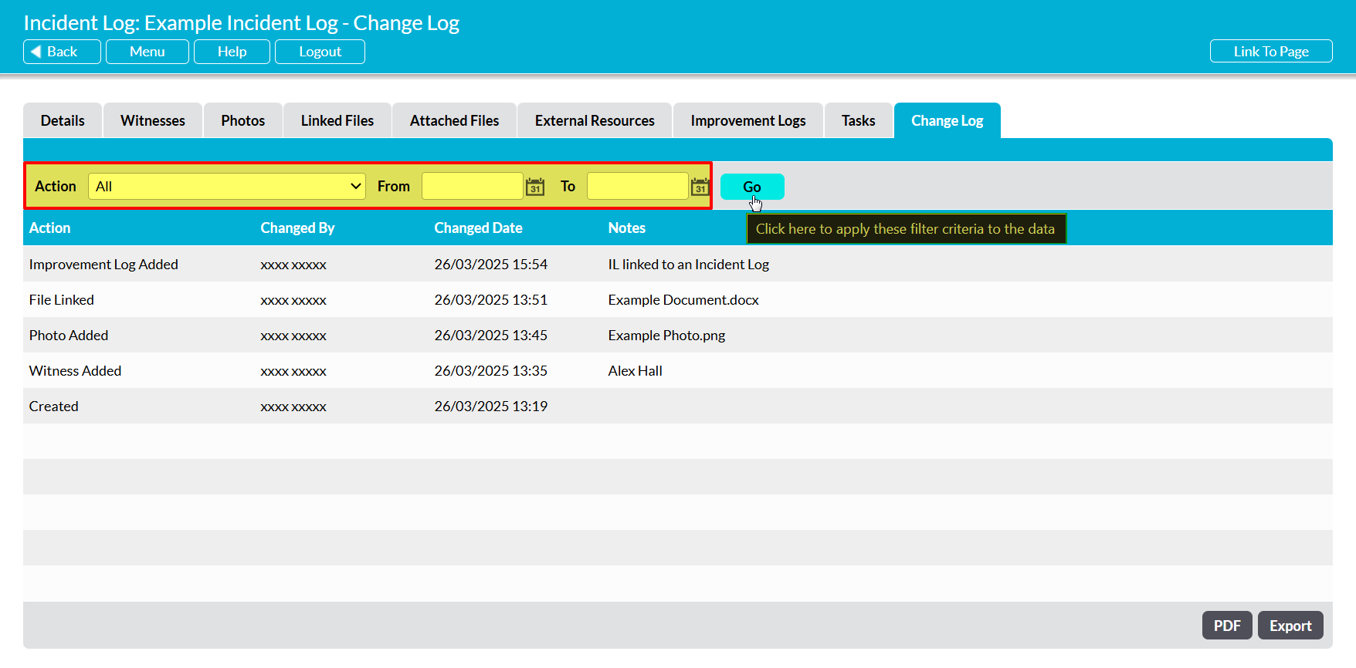The height and width of the screenshot is (668, 1356).
Task: Click the 'Alex Hall' note
Action: click(635, 371)
